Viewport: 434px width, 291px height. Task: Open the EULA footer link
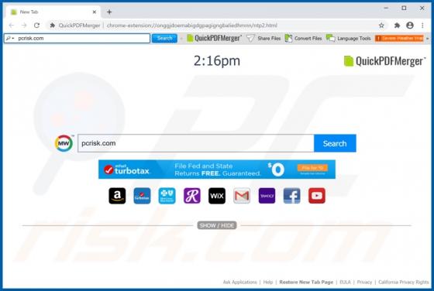(x=345, y=282)
